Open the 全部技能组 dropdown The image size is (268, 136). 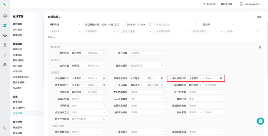(100, 31)
